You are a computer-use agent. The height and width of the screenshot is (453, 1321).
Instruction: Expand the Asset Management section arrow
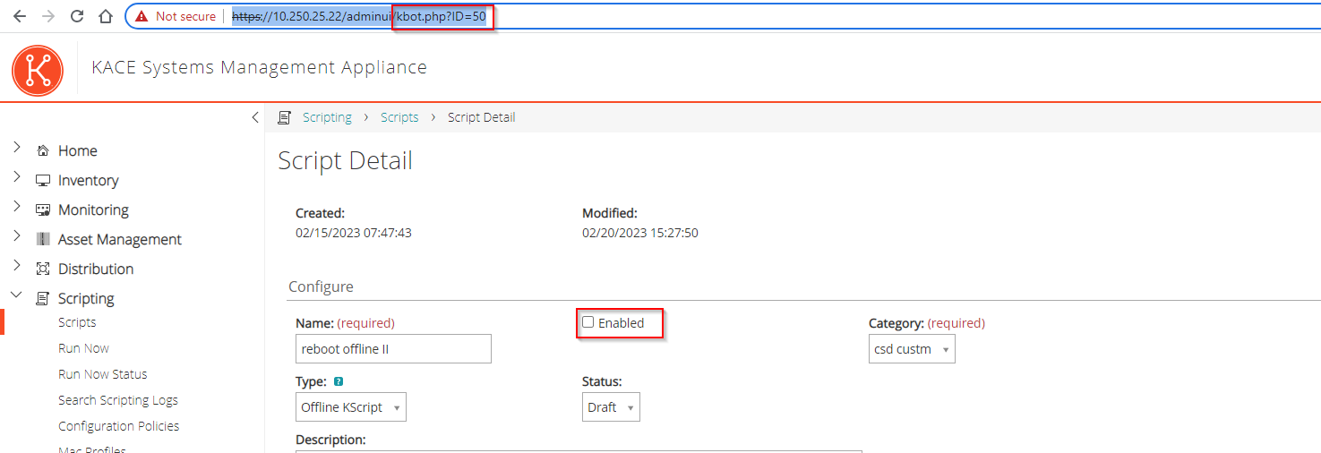[16, 236]
